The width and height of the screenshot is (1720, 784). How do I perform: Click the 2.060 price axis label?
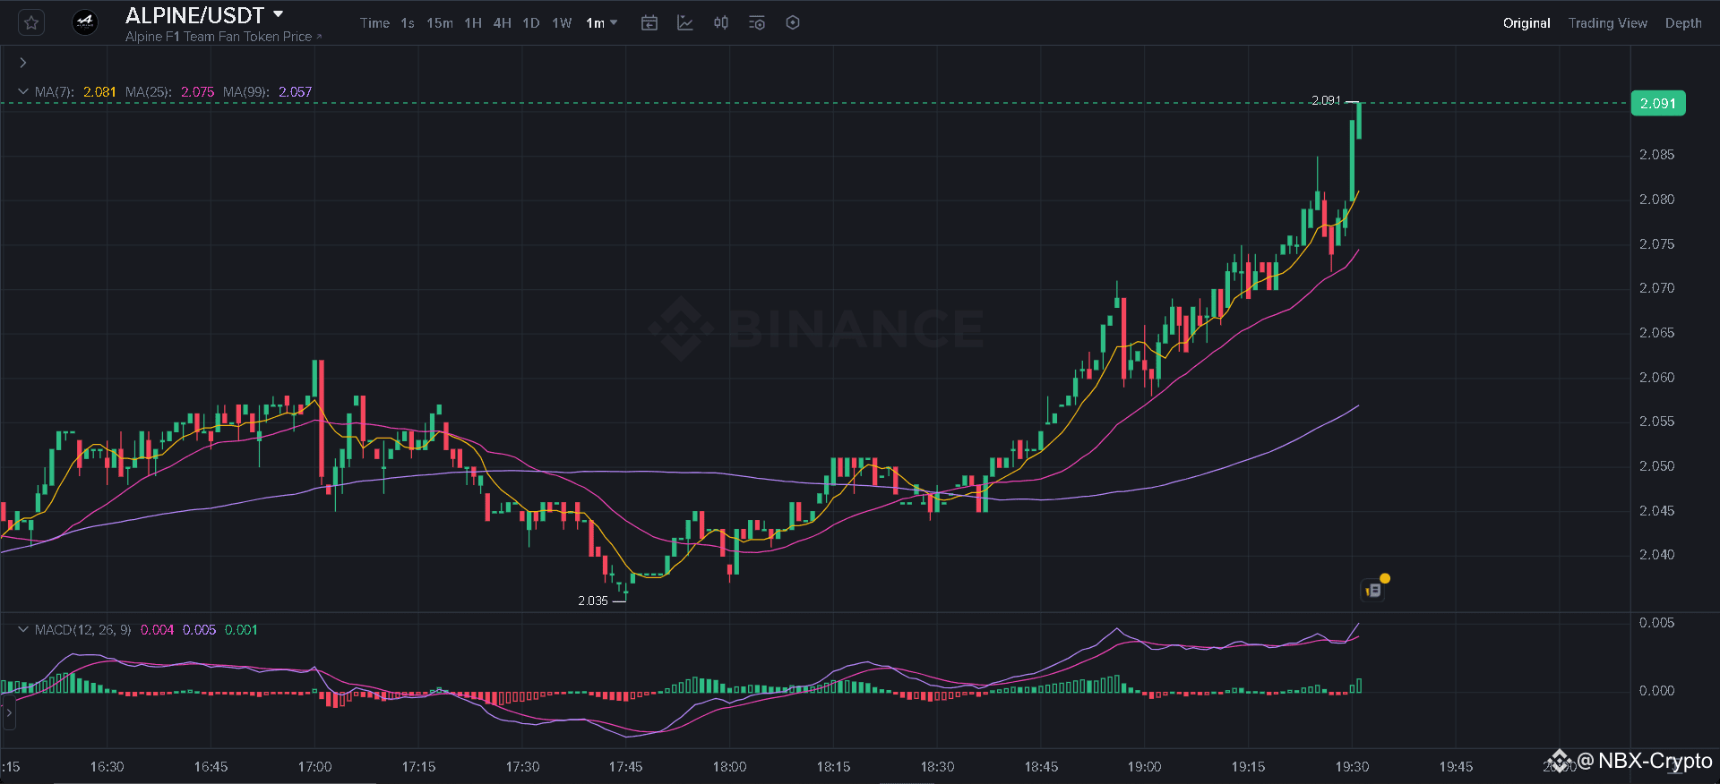tap(1656, 378)
